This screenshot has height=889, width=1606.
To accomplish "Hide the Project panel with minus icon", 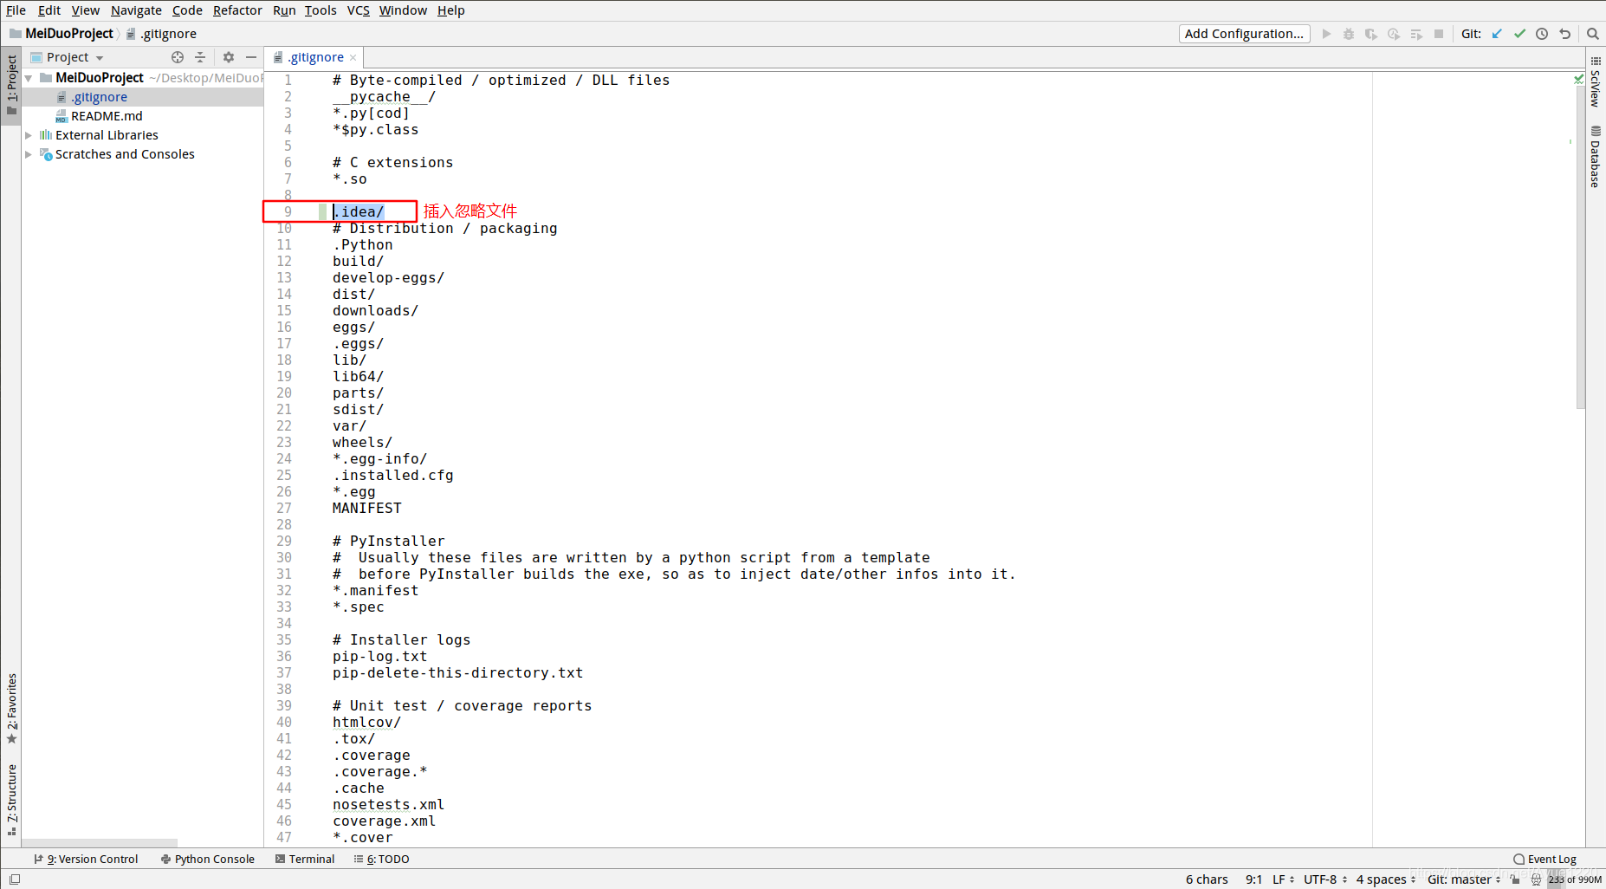I will (251, 57).
